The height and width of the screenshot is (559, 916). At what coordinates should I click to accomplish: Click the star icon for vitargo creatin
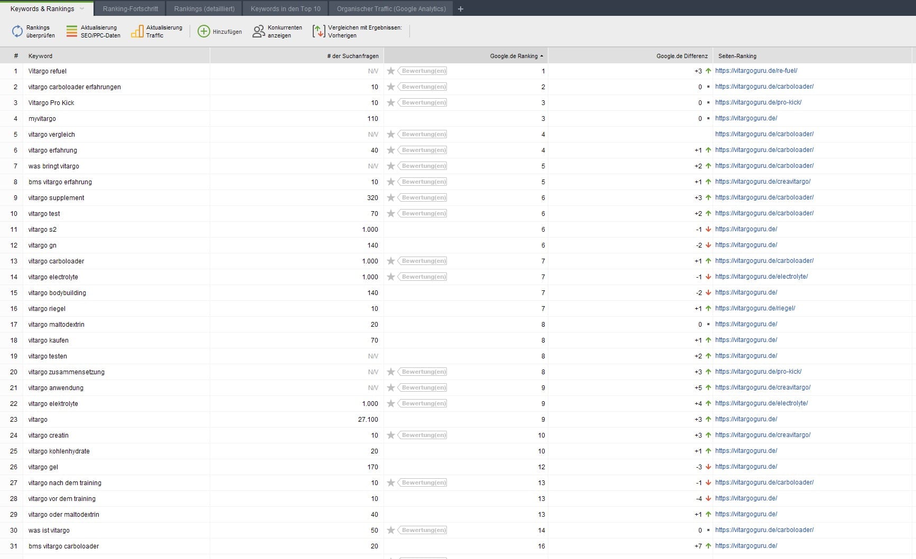tap(391, 435)
